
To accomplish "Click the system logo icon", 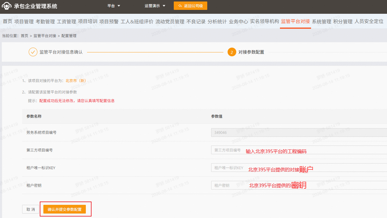I will pos(7,6).
